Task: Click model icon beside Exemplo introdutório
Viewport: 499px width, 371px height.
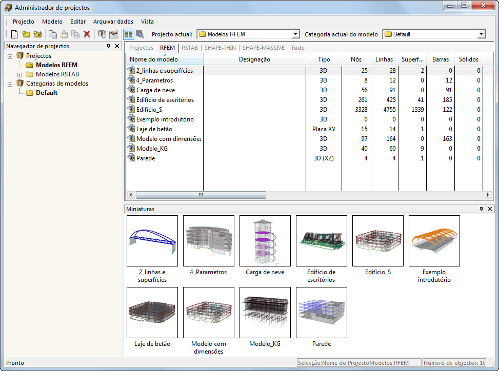Action: (x=131, y=119)
